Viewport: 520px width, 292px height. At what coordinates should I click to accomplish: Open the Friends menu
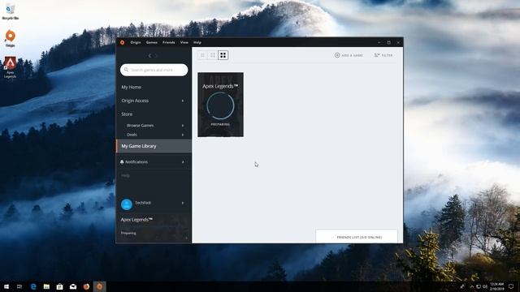coord(169,42)
